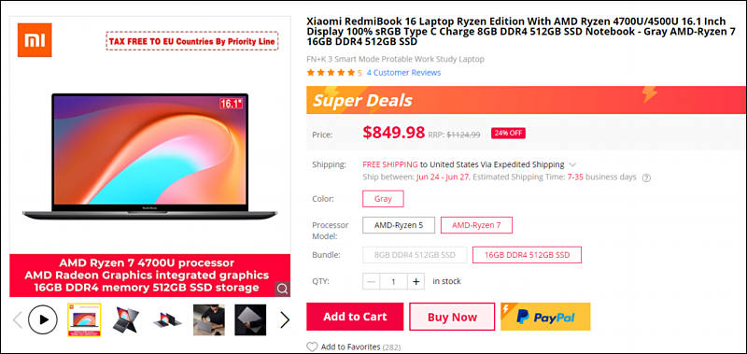Go to next thumbnails with right arrow
Screen dimensions: 747x354
click(285, 319)
